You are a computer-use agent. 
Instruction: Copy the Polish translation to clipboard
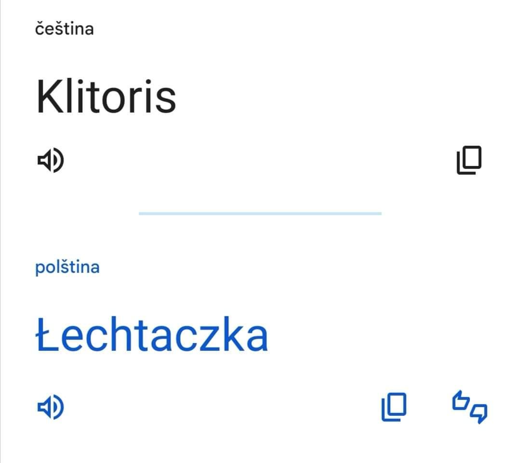(394, 407)
